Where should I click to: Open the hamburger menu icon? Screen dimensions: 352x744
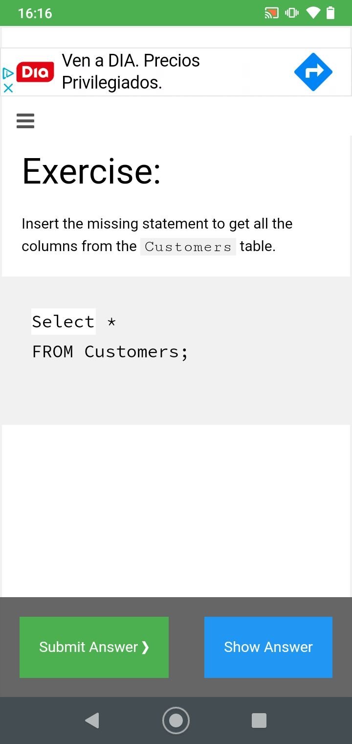[25, 121]
